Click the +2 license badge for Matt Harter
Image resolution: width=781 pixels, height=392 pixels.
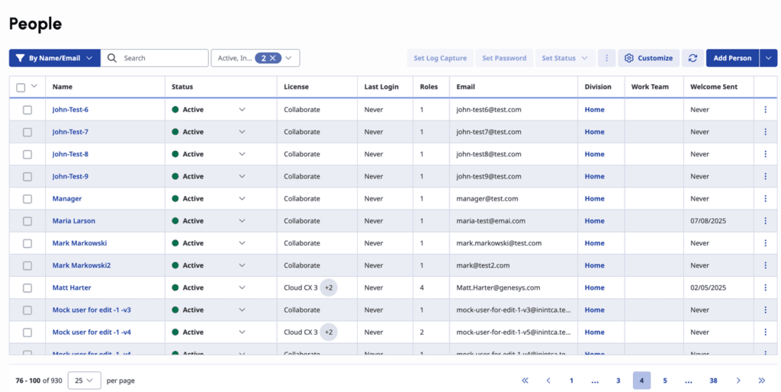pos(329,288)
